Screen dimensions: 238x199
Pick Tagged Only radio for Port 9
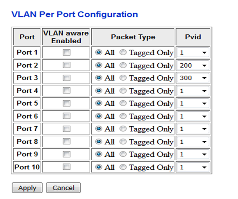click(x=123, y=155)
